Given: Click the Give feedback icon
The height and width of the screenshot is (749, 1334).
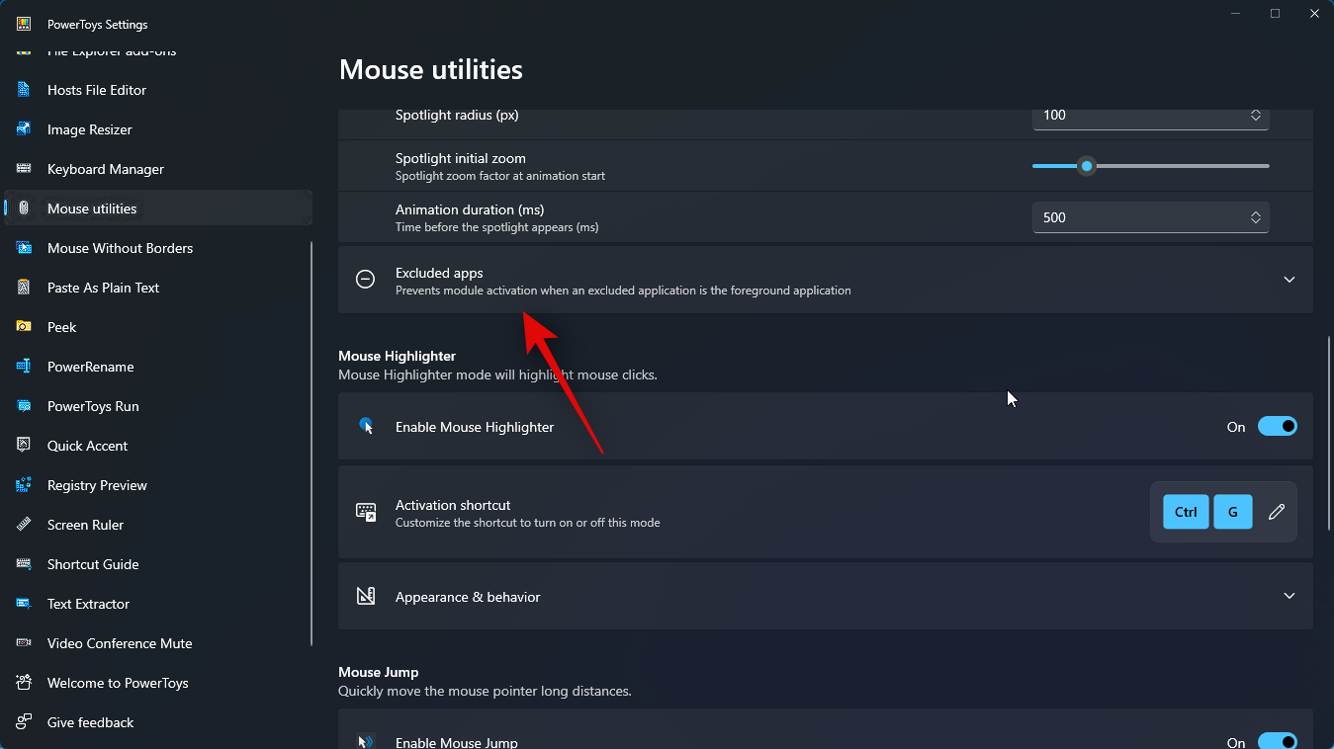Looking at the screenshot, I should (x=24, y=722).
